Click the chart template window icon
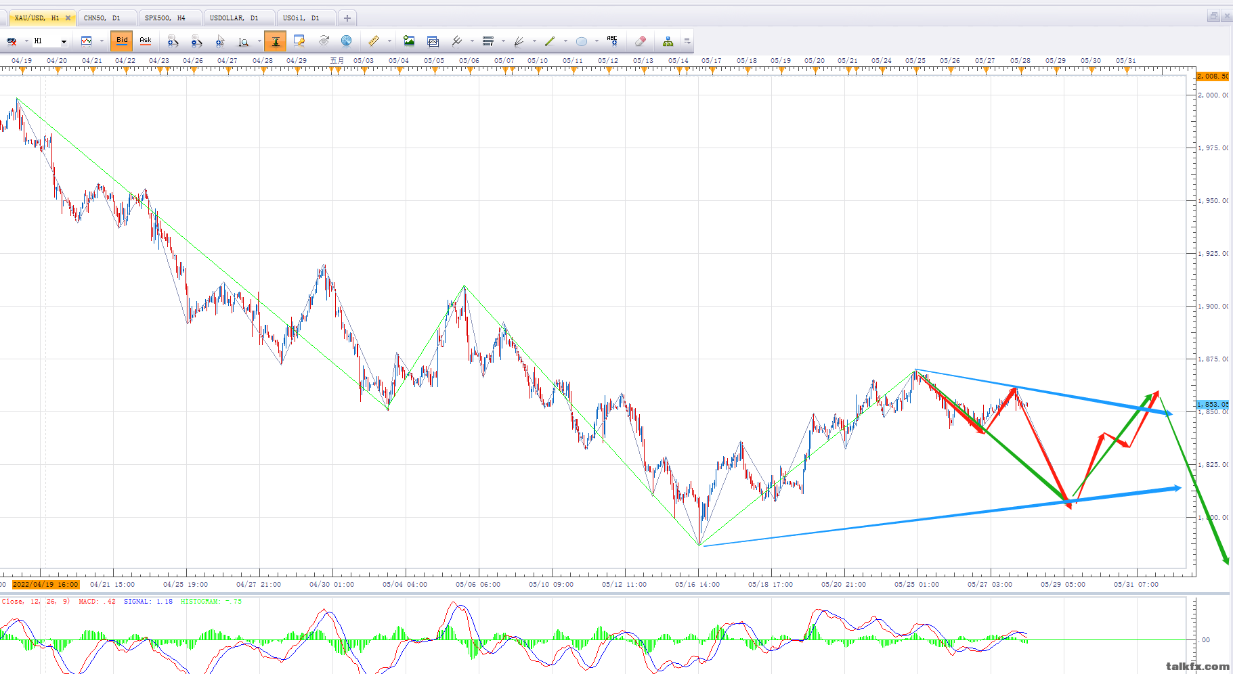Image resolution: width=1233 pixels, height=674 pixels. [x=433, y=41]
